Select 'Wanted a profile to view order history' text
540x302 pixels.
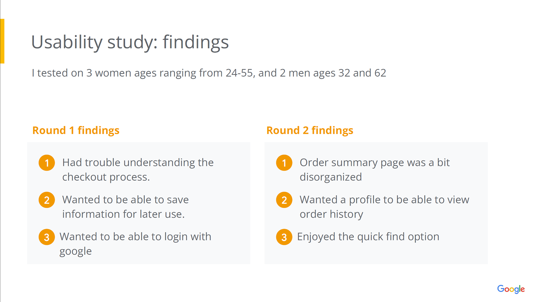coord(384,207)
